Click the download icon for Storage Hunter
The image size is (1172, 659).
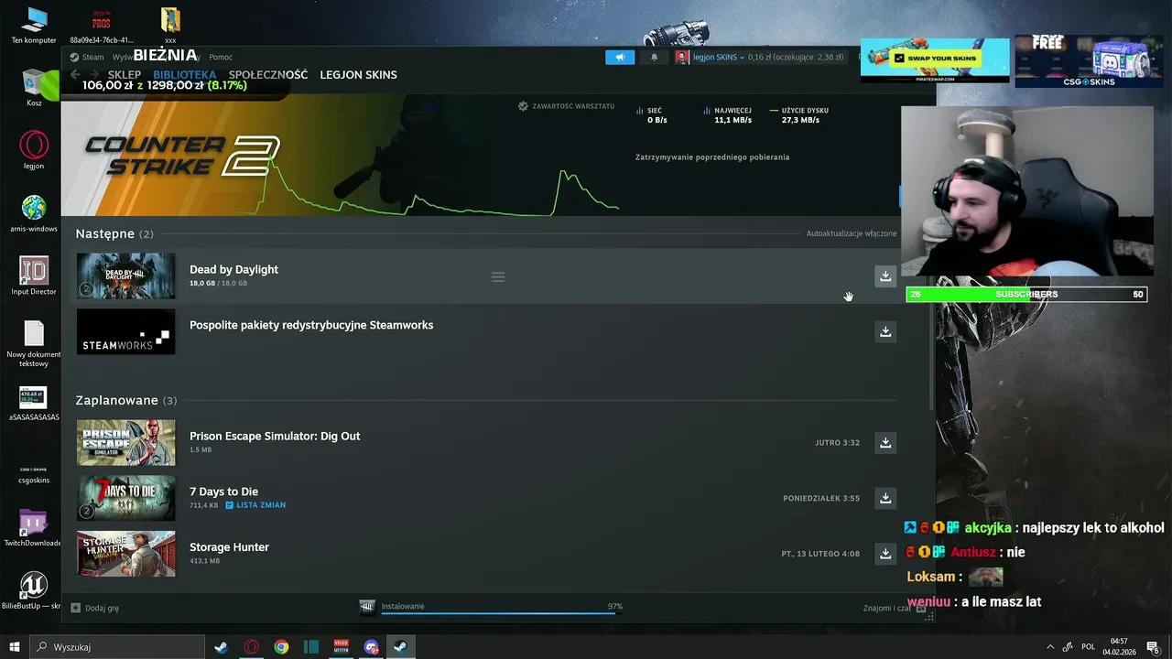click(x=885, y=553)
